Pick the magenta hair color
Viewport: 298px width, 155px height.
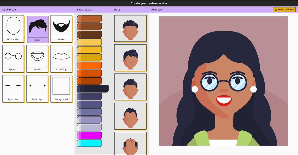coord(89,135)
